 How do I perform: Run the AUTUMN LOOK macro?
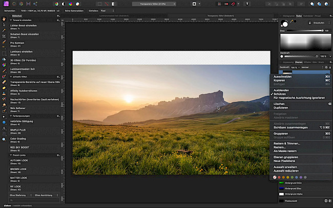(x=18, y=160)
